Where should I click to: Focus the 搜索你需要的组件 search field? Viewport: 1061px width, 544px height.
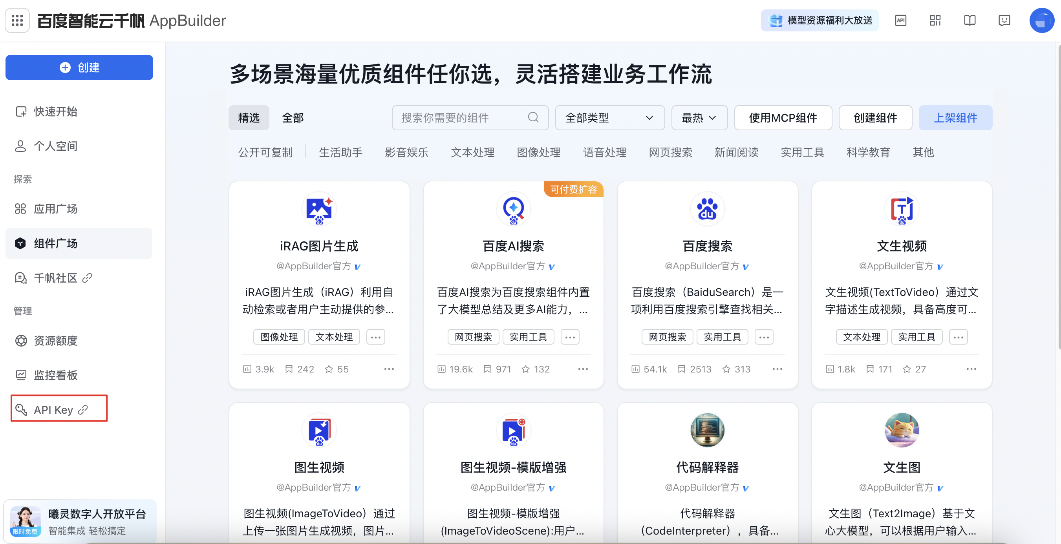point(470,118)
